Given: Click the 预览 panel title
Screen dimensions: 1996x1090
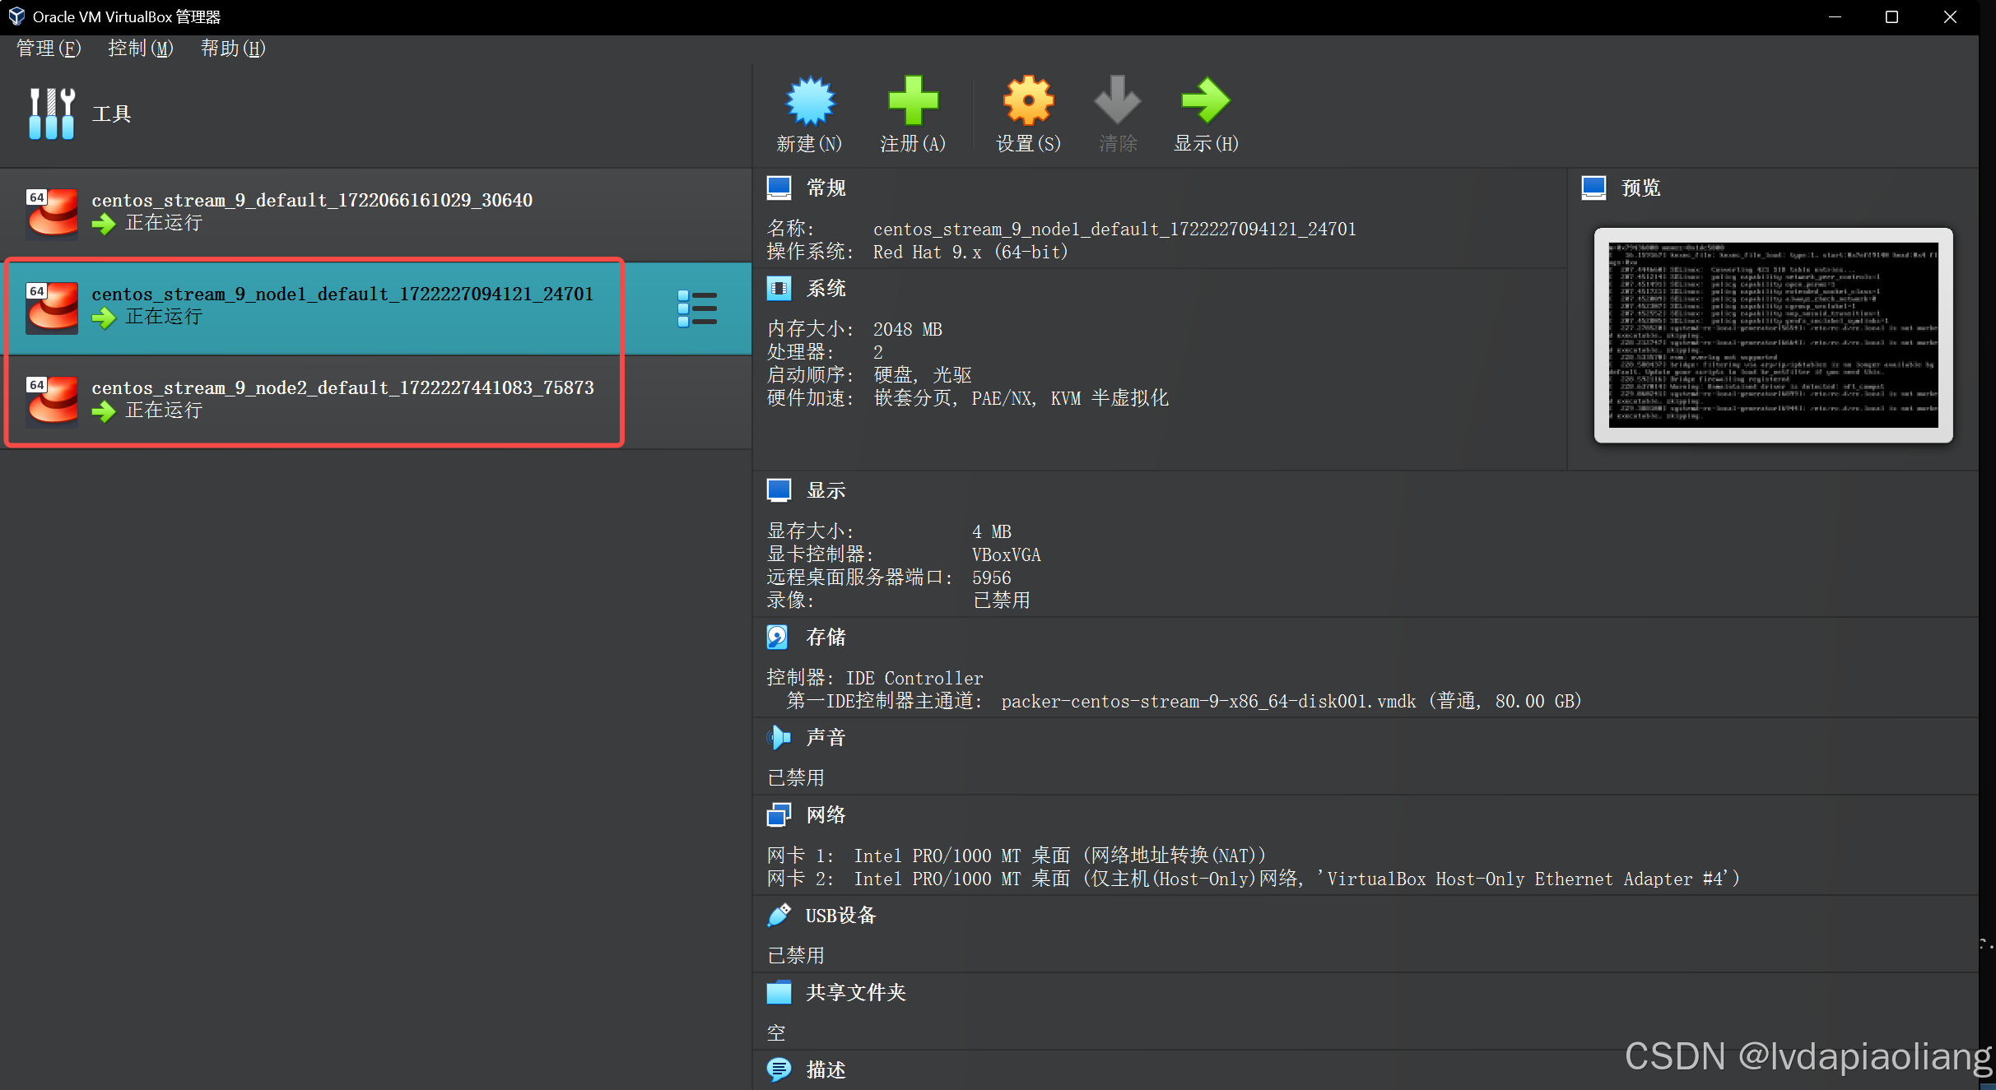Looking at the screenshot, I should click(x=1641, y=188).
